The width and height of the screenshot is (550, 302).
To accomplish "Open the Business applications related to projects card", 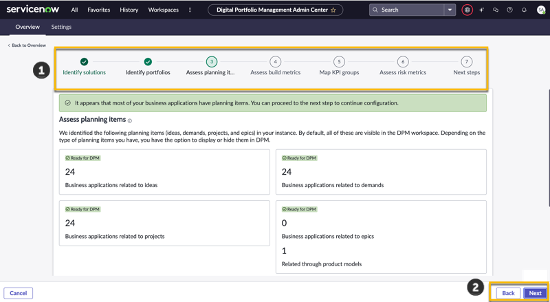I will point(164,223).
